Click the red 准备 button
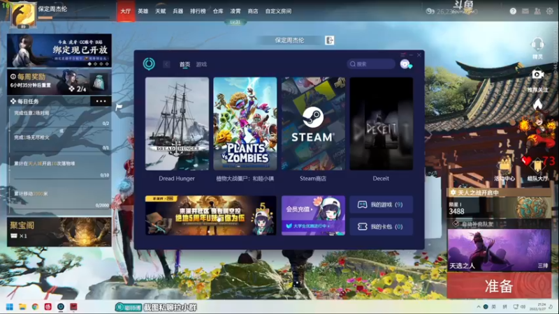 pos(499,286)
